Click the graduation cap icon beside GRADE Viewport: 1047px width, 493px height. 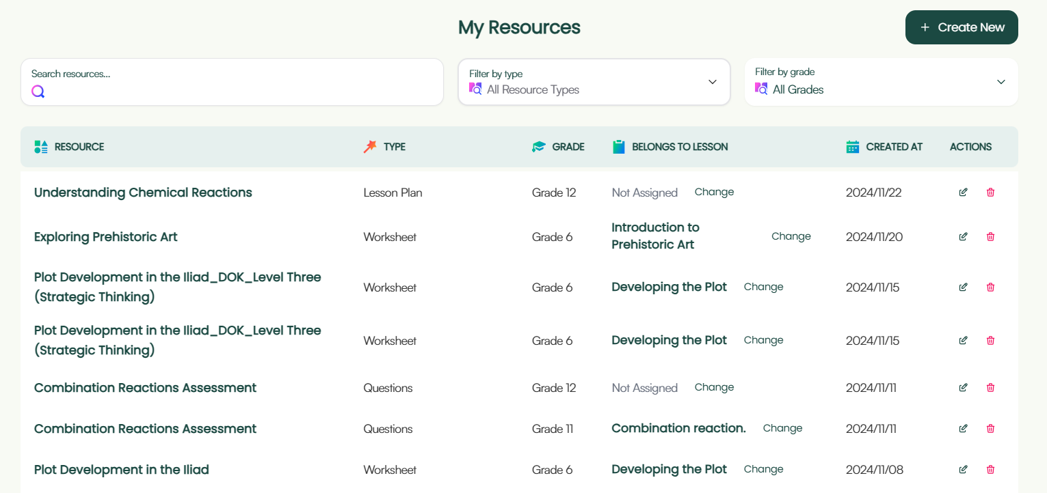539,147
